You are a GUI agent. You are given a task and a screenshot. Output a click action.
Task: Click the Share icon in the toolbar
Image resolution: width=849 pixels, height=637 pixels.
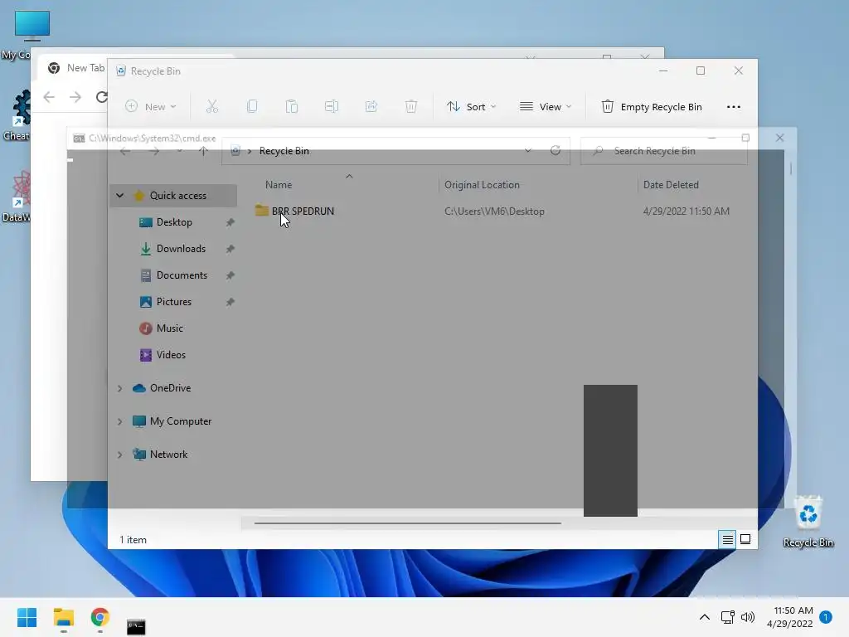371,107
